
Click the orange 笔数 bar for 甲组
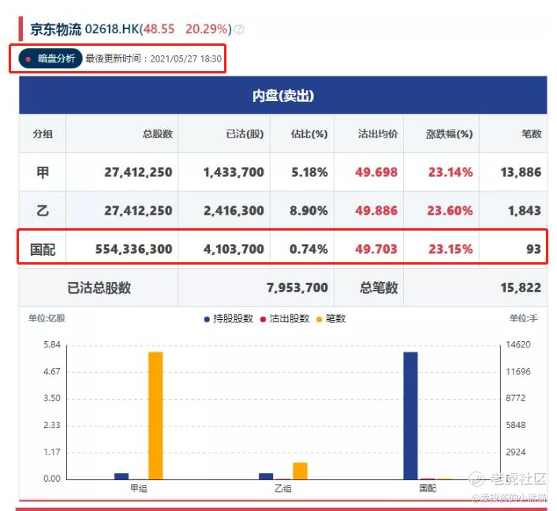(155, 415)
